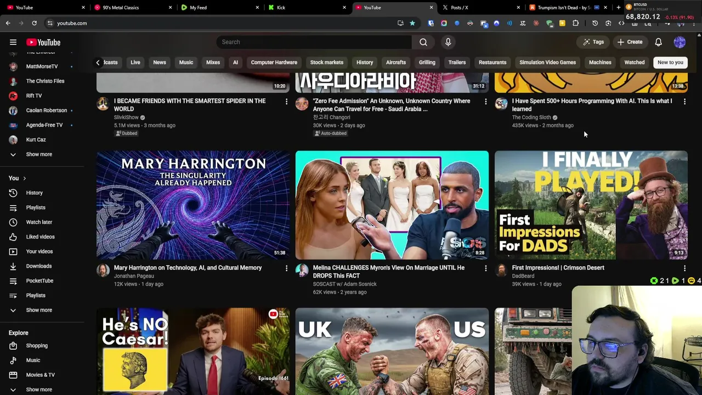Open the notifications bell

659,42
